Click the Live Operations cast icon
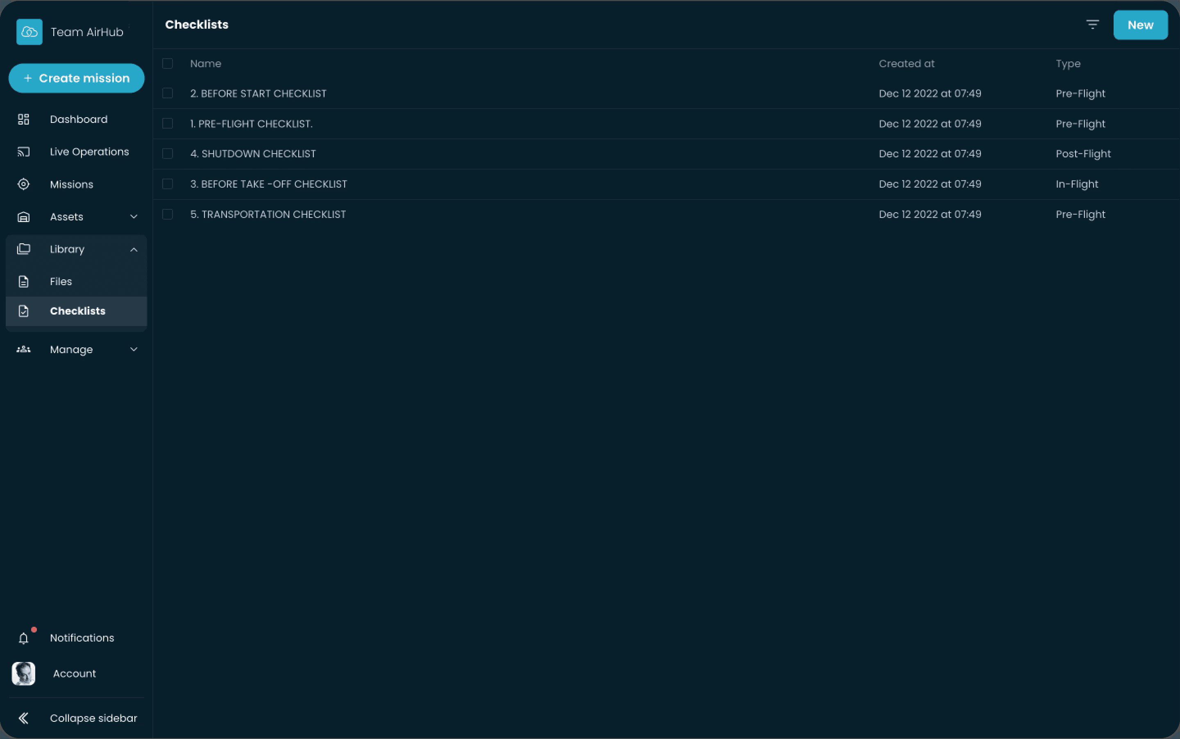 pyautogui.click(x=23, y=152)
